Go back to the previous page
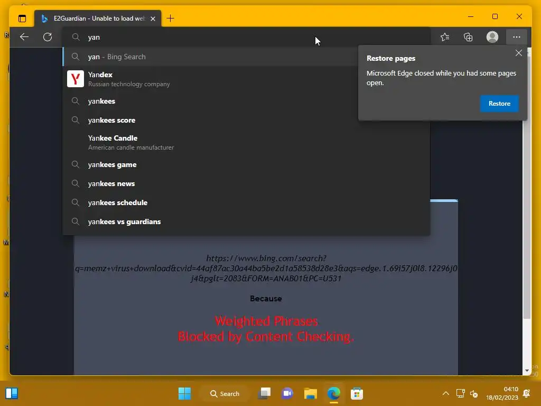 (x=24, y=37)
